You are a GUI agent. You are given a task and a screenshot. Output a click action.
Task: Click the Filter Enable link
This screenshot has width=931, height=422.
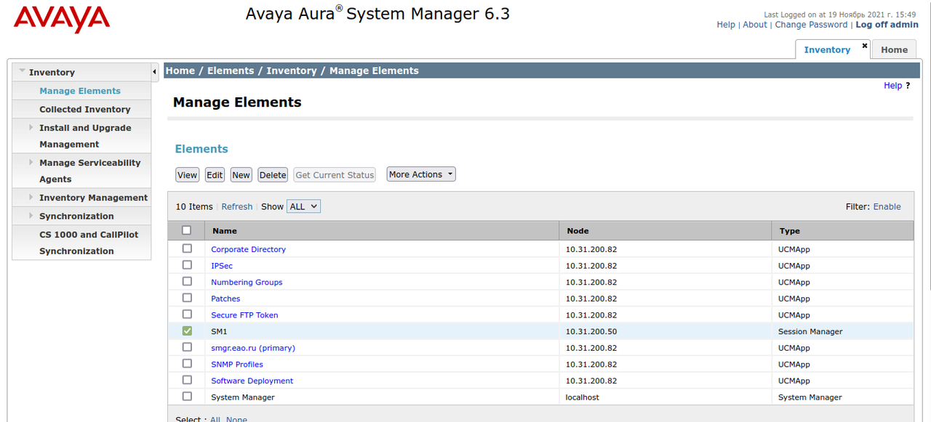pyautogui.click(x=887, y=206)
